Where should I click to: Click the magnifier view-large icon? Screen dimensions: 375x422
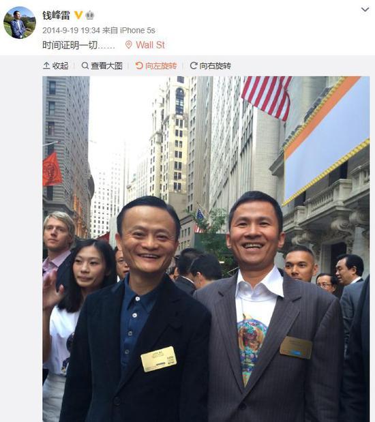(x=85, y=65)
